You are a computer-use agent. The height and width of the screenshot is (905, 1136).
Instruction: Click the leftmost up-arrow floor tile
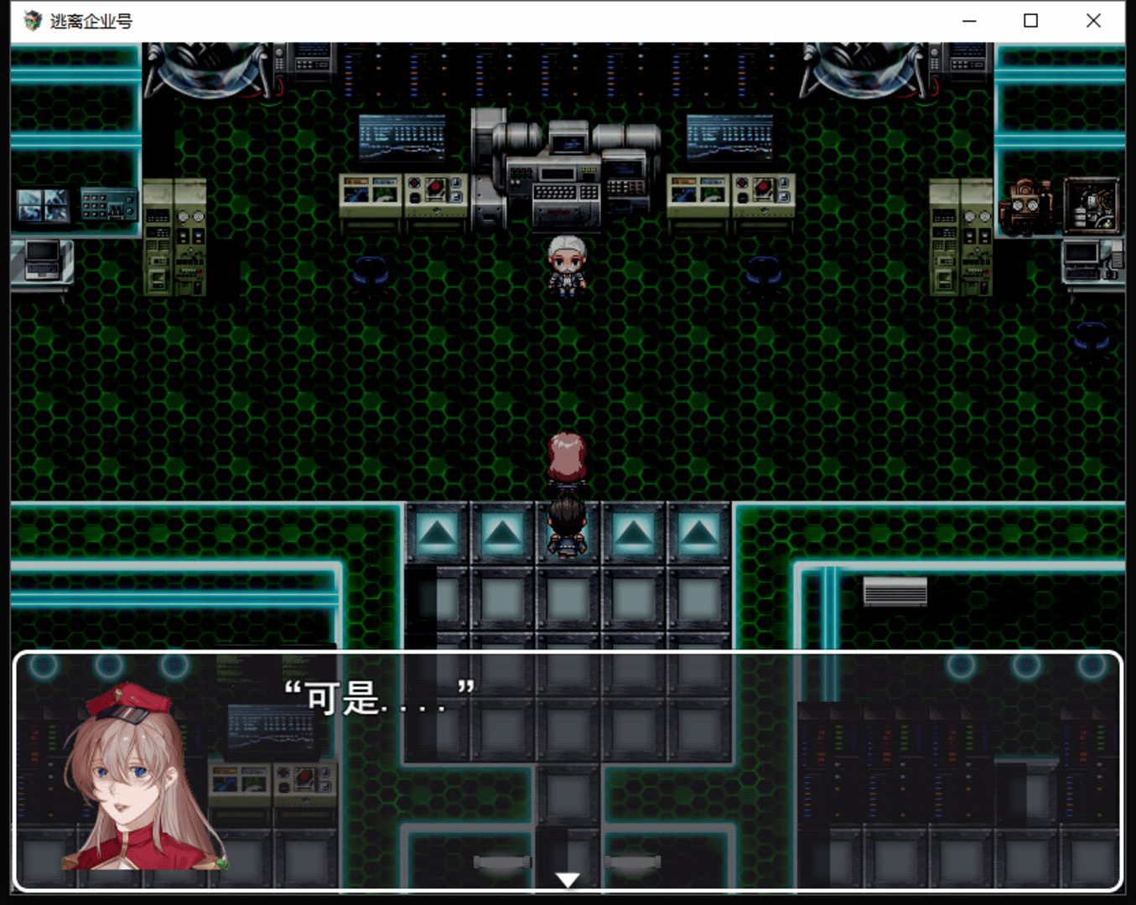tap(437, 532)
